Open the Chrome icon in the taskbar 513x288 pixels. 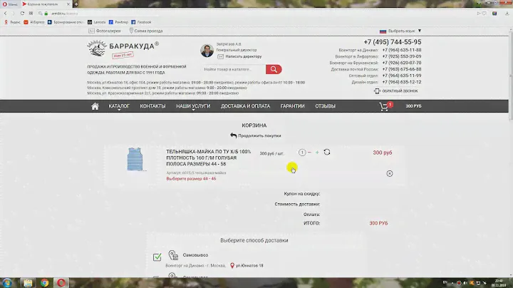(44, 282)
